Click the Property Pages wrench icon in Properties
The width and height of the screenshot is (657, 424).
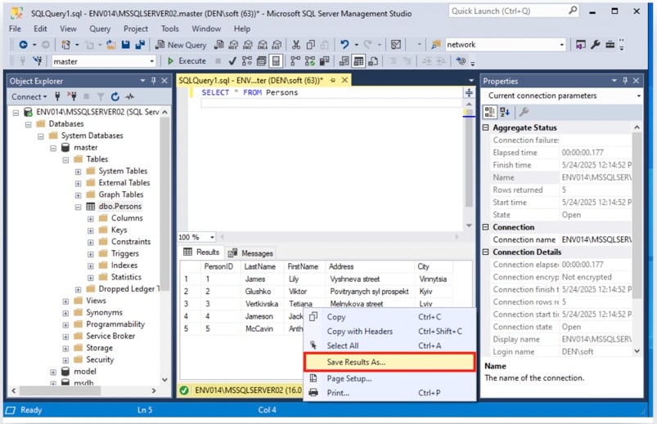(x=524, y=112)
